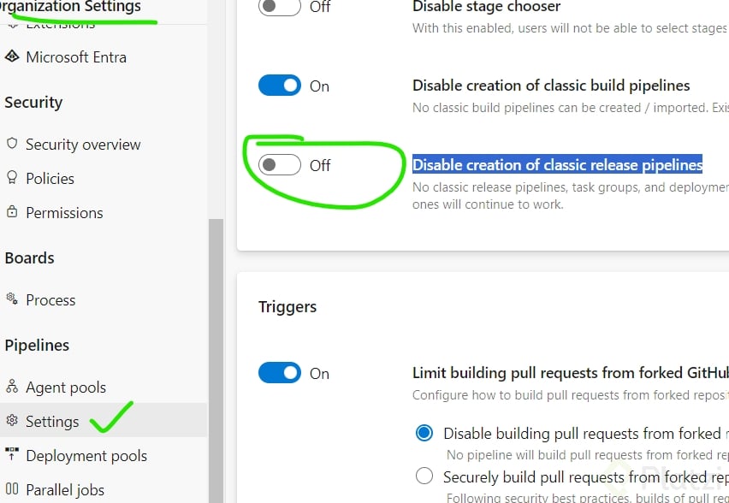The height and width of the screenshot is (503, 729).
Task: Click the Deployment pools icon
Action: (12, 455)
